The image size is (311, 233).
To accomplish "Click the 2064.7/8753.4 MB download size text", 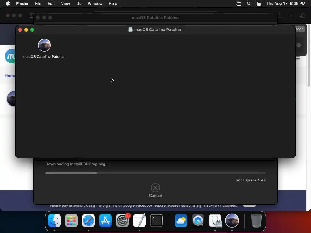I will 251,180.
